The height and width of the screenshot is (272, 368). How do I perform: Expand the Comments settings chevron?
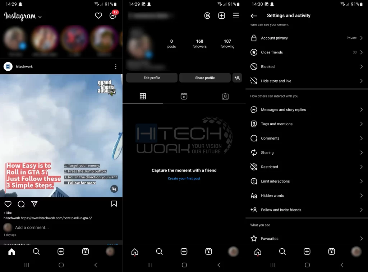pyautogui.click(x=362, y=138)
